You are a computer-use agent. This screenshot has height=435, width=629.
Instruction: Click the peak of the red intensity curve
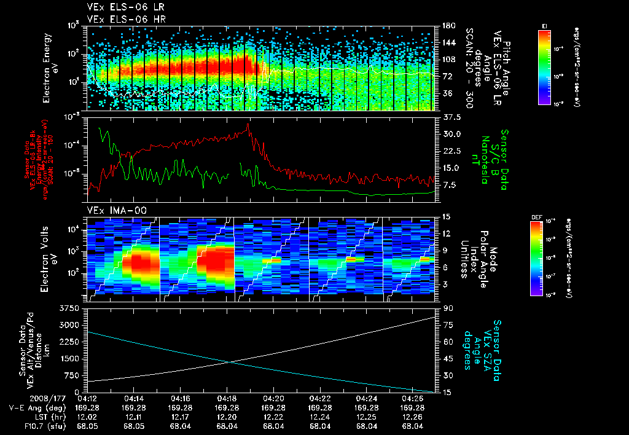(248, 124)
